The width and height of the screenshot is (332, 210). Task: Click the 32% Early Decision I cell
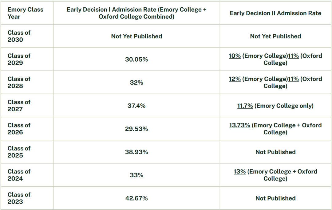point(136,82)
